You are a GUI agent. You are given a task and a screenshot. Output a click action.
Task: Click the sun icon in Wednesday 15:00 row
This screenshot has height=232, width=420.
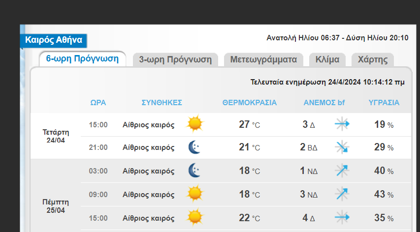tap(194, 124)
